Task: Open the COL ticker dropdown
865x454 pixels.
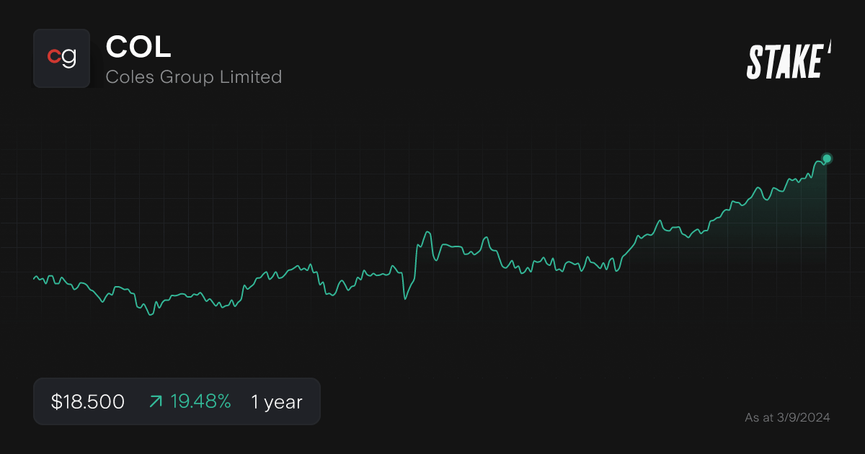Action: 138,48
